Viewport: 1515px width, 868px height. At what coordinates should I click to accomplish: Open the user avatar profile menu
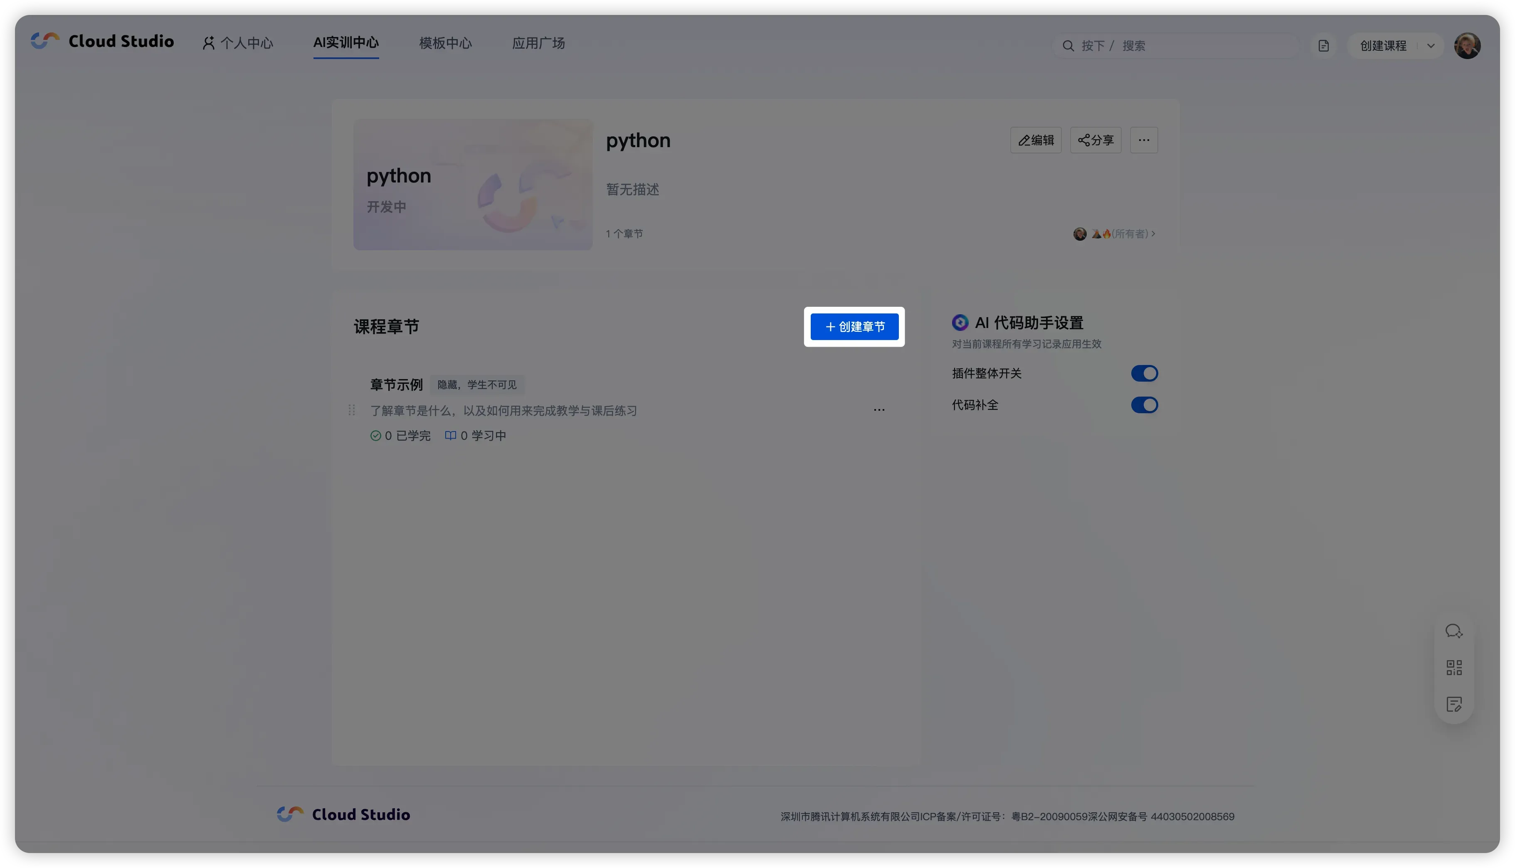(x=1467, y=46)
